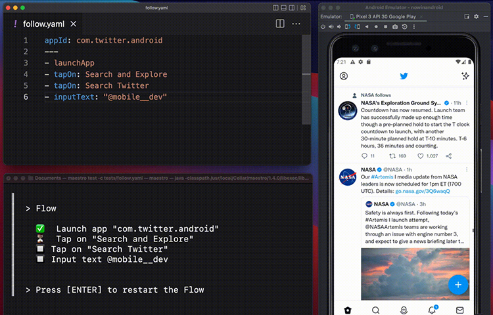Power off the emulator device

[323, 27]
